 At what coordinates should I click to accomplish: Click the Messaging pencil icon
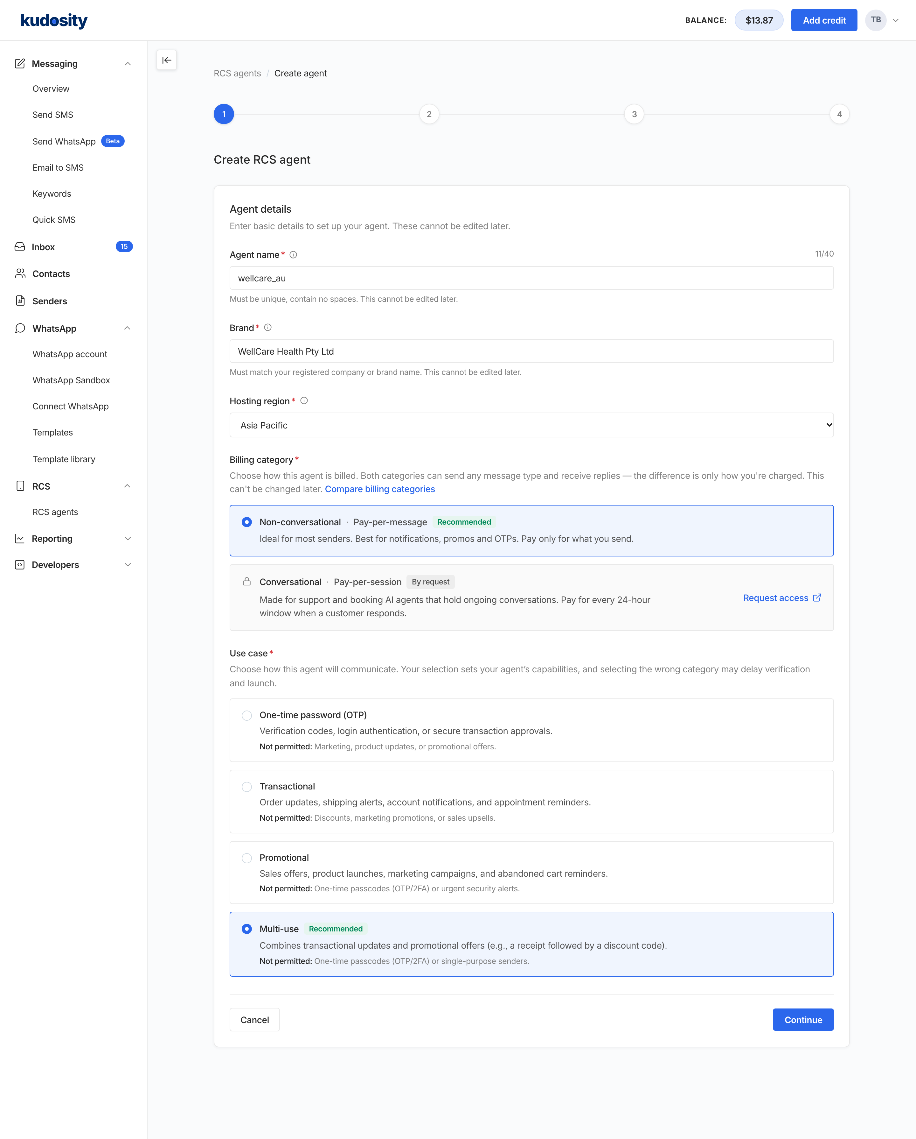tap(20, 63)
